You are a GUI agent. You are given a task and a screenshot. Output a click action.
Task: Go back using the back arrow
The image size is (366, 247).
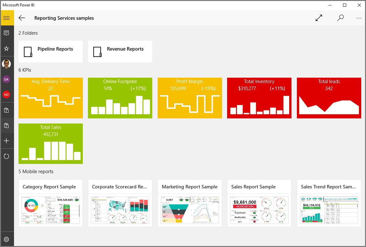pyautogui.click(x=21, y=18)
